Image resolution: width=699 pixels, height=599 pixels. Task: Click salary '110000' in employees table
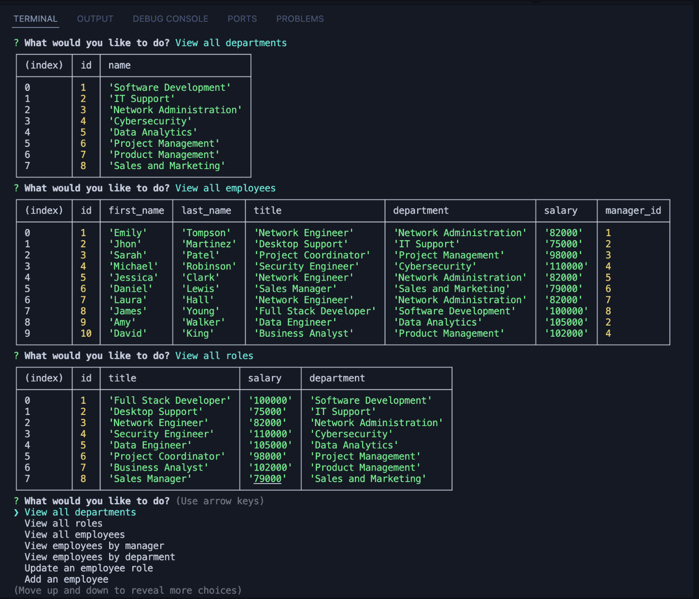(566, 266)
